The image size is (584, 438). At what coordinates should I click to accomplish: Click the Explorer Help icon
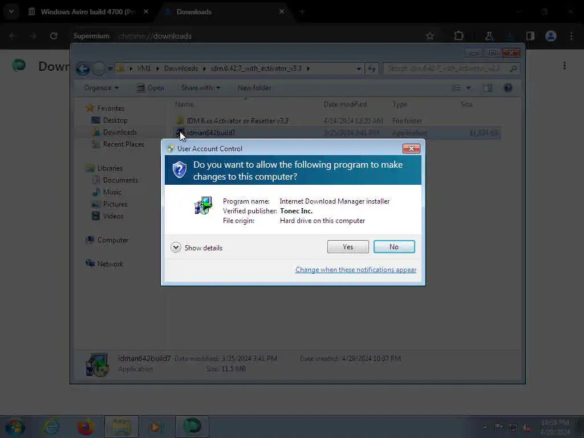point(508,88)
